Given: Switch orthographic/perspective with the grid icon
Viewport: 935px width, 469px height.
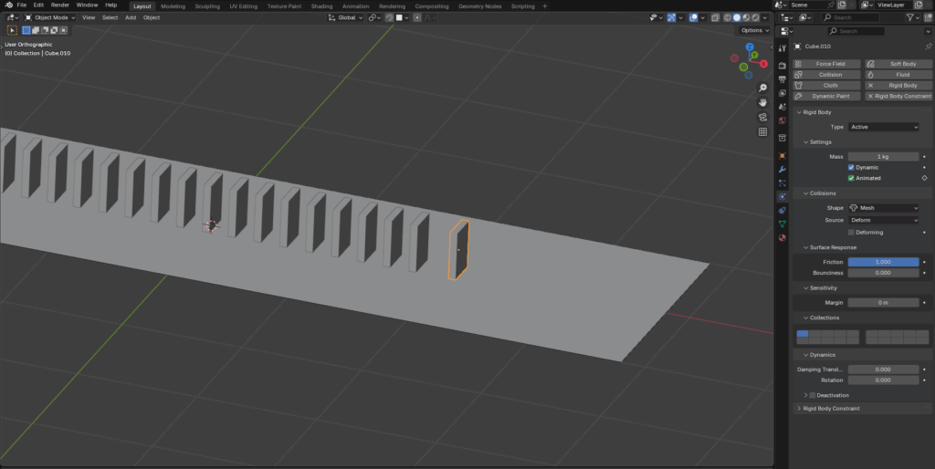Looking at the screenshot, I should click(762, 131).
